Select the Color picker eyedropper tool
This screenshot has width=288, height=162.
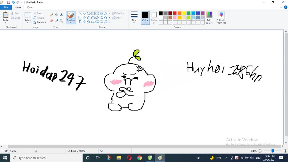point(56,21)
